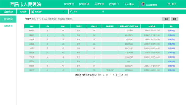Open the 个人中心 menu
This screenshot has width=186, height=105.
click(x=129, y=4)
